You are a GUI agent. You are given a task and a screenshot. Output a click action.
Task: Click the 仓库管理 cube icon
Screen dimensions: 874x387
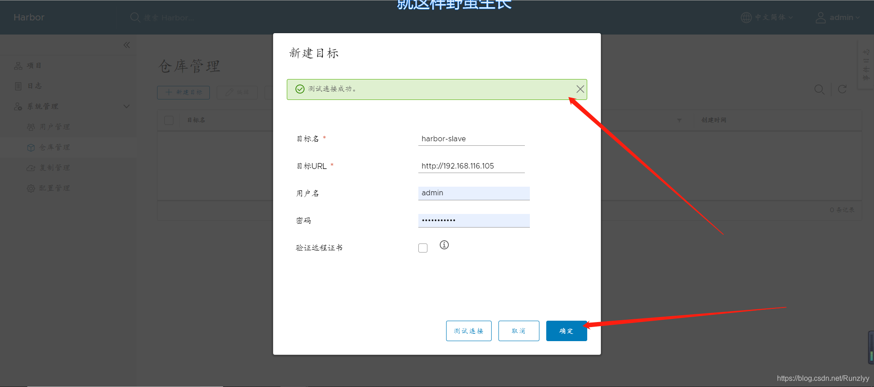31,148
